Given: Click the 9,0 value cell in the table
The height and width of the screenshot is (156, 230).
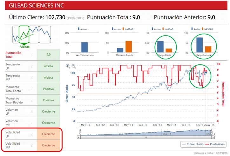Looking at the screenshot, I should coord(48,55).
